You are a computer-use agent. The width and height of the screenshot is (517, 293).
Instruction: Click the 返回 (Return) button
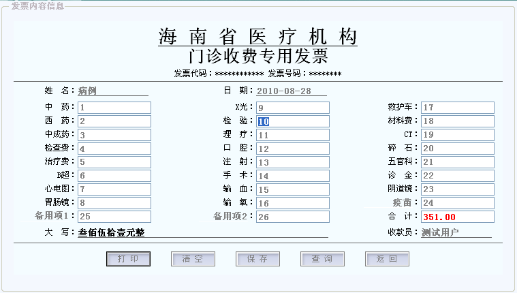coord(387,259)
